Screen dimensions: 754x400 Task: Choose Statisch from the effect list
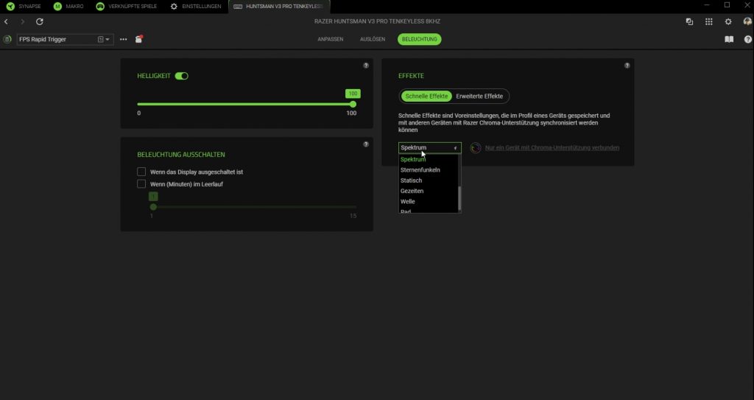click(429, 180)
